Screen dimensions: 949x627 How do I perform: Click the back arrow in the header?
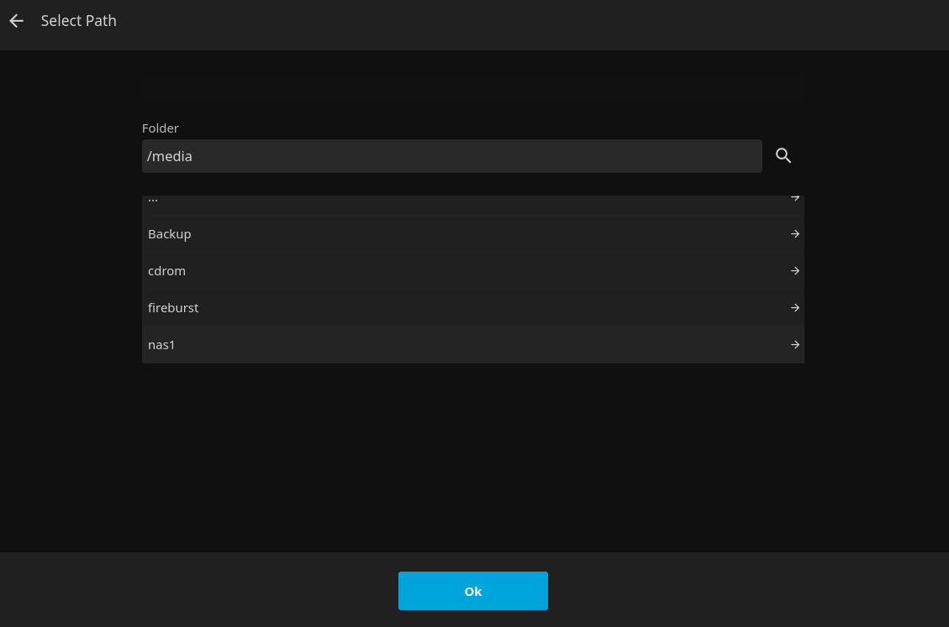click(16, 21)
